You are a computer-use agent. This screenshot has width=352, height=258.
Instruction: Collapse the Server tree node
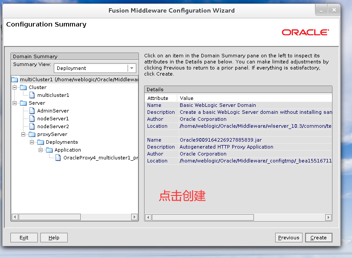click(15, 103)
